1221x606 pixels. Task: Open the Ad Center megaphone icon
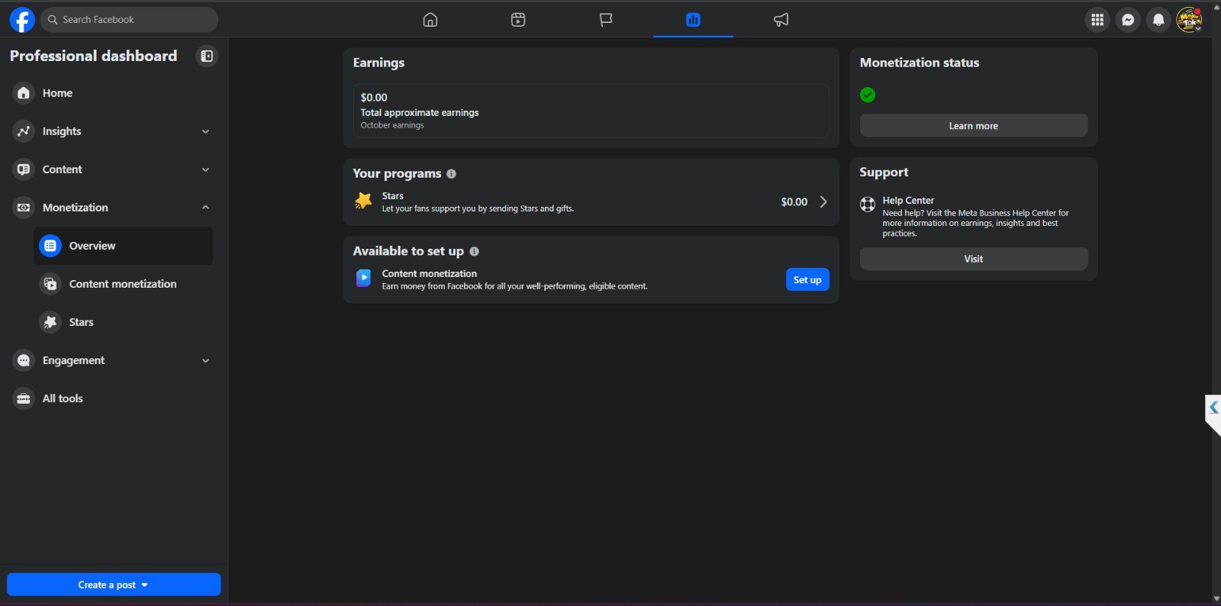(781, 20)
